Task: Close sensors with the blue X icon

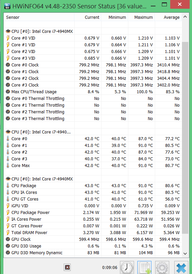Action: [x=181, y=267]
